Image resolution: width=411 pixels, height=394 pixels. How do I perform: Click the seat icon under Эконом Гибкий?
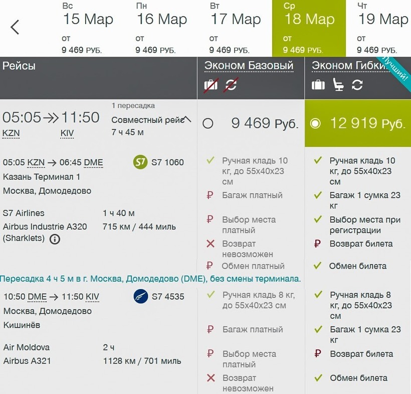(x=338, y=85)
